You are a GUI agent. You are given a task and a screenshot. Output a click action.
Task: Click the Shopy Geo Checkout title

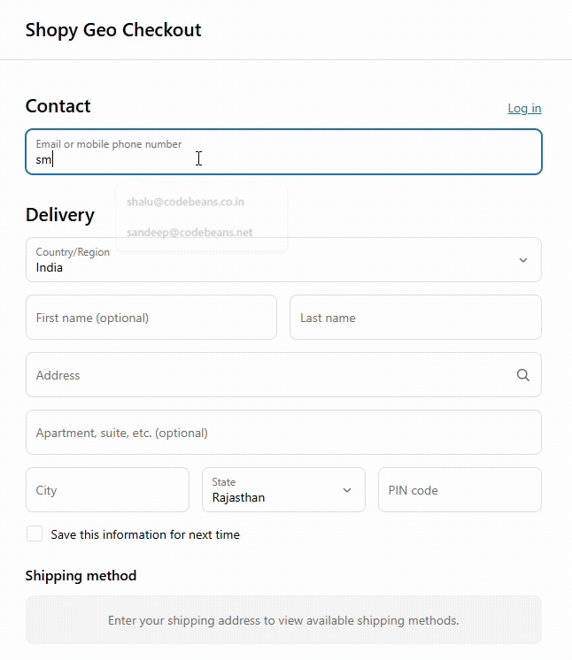[113, 30]
